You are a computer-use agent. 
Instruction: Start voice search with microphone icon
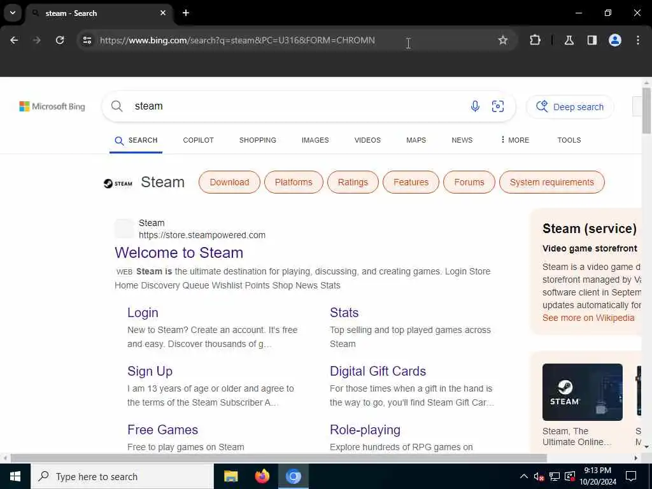point(475,106)
